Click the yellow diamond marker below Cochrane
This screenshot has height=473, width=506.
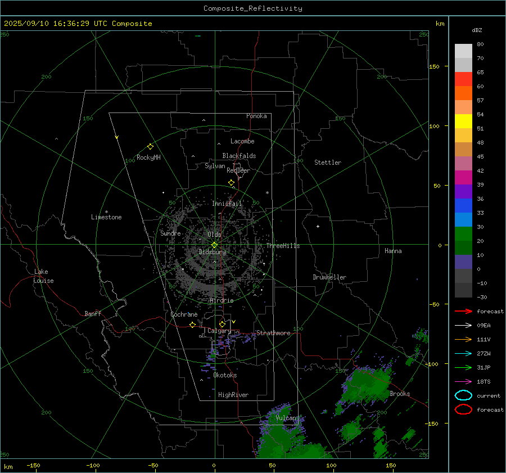(193, 325)
